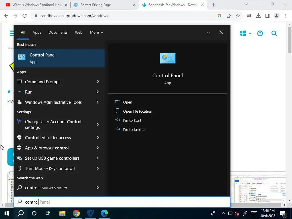Select Pin to Start

point(132,120)
